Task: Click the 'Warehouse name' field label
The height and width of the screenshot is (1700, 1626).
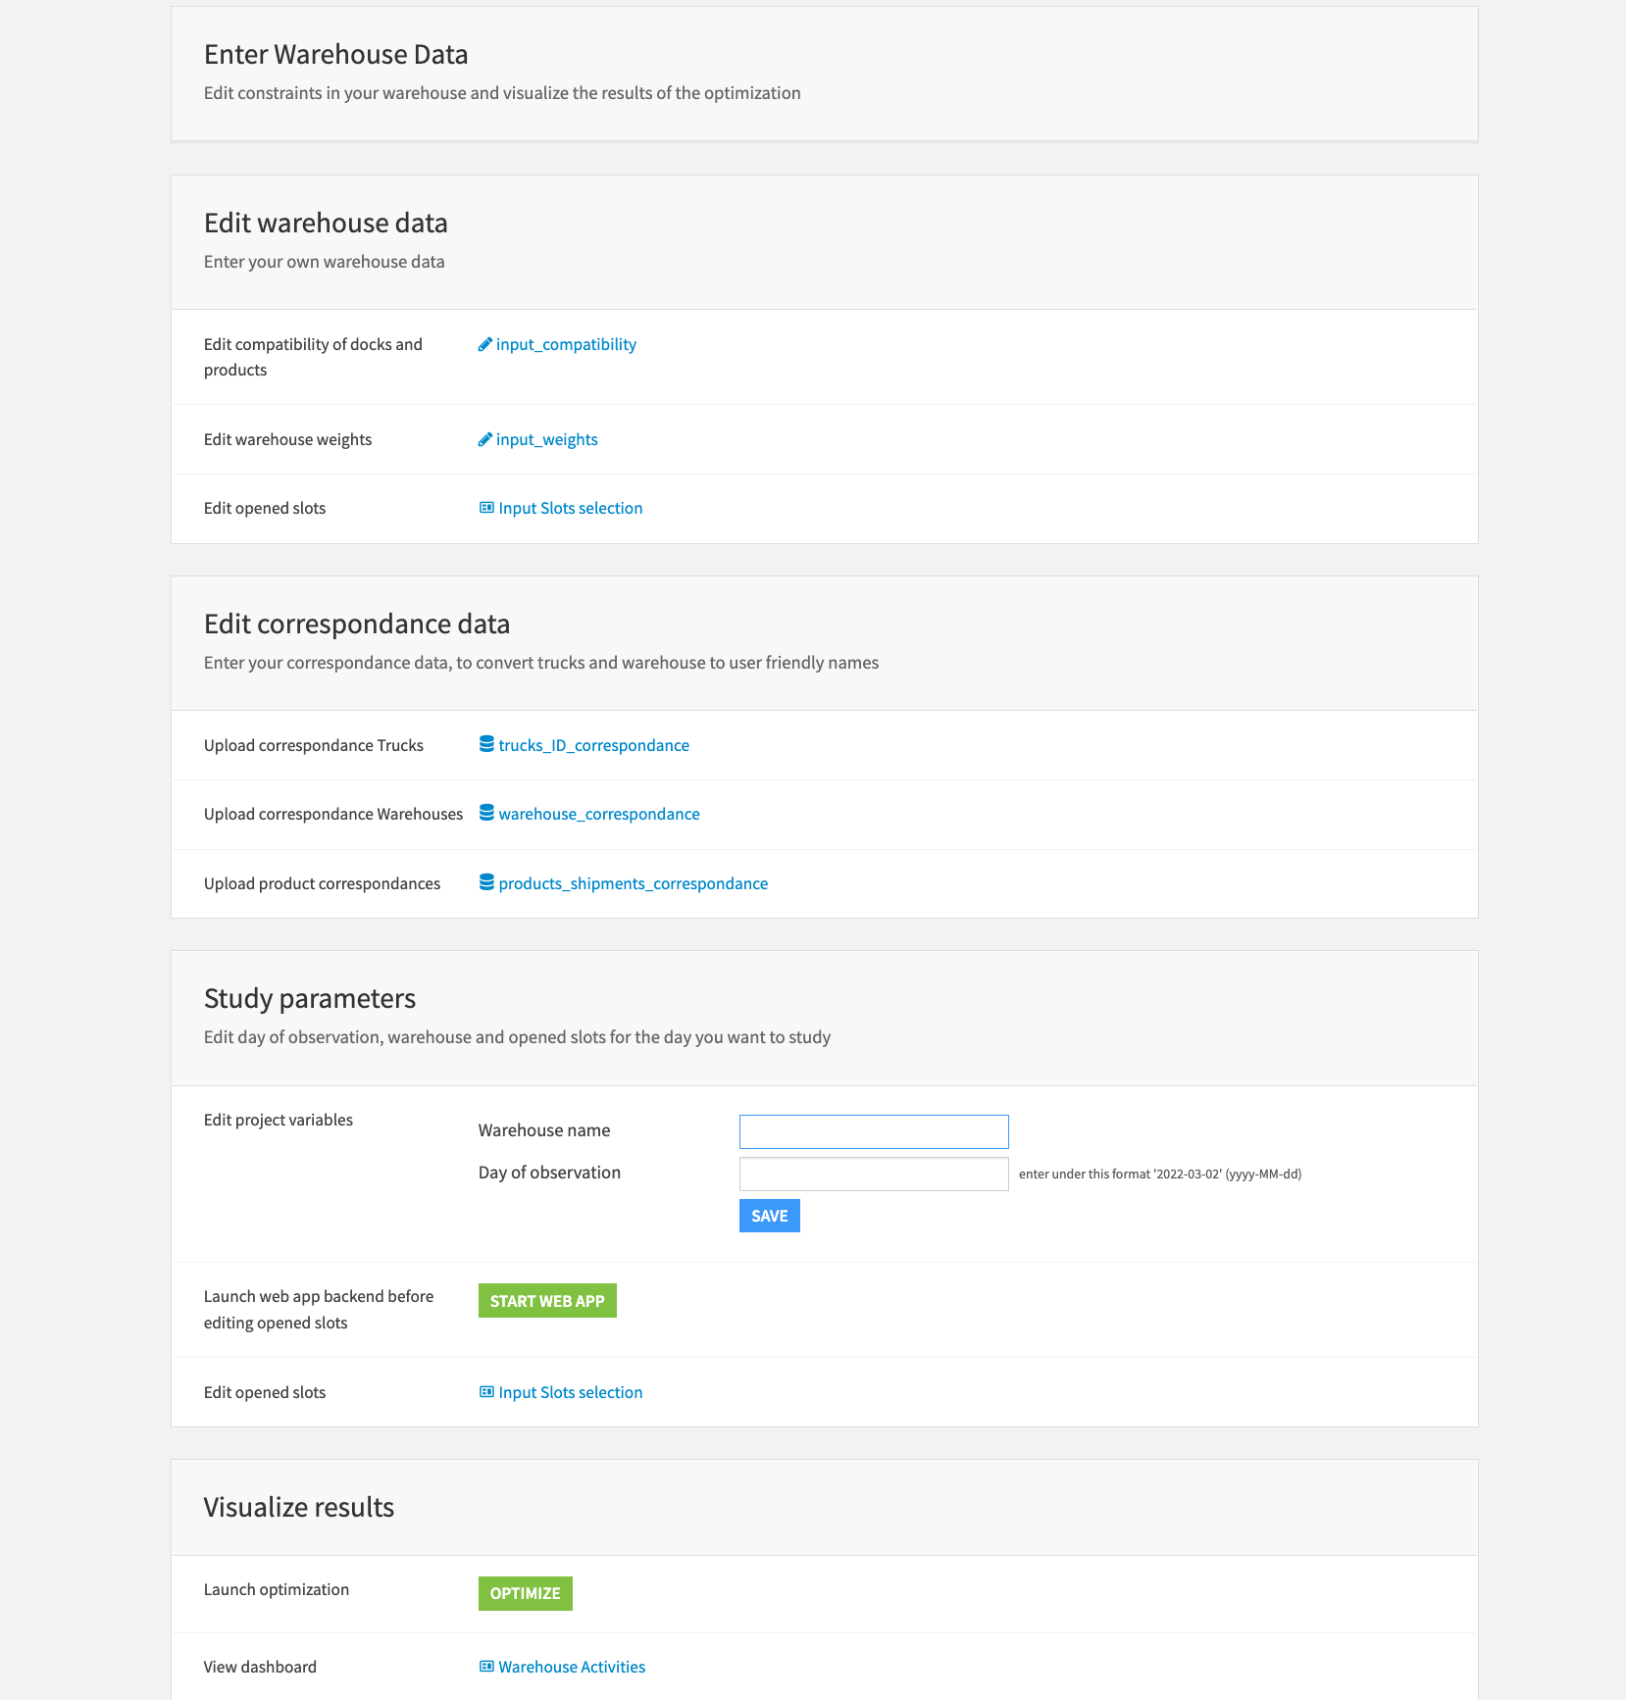Action: coord(544,1130)
